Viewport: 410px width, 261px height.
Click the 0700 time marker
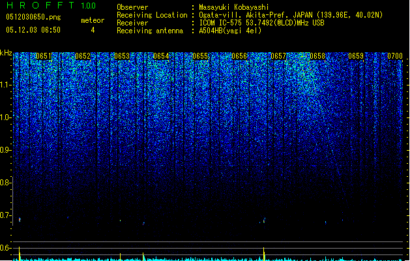[x=395, y=56]
